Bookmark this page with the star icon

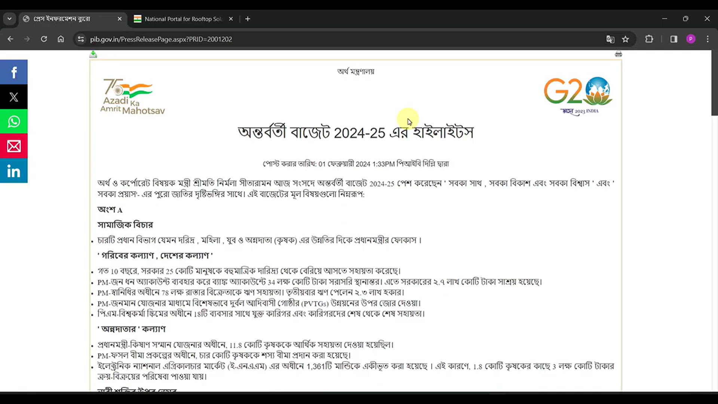(x=625, y=39)
